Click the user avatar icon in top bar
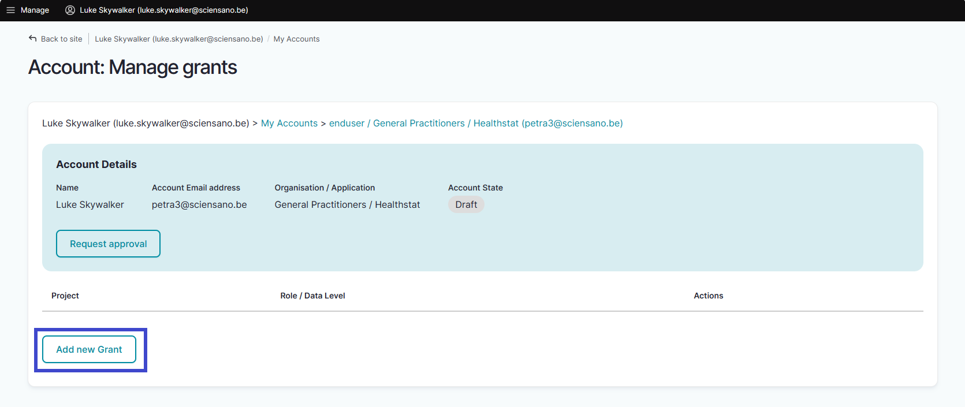965x407 pixels. tap(70, 10)
